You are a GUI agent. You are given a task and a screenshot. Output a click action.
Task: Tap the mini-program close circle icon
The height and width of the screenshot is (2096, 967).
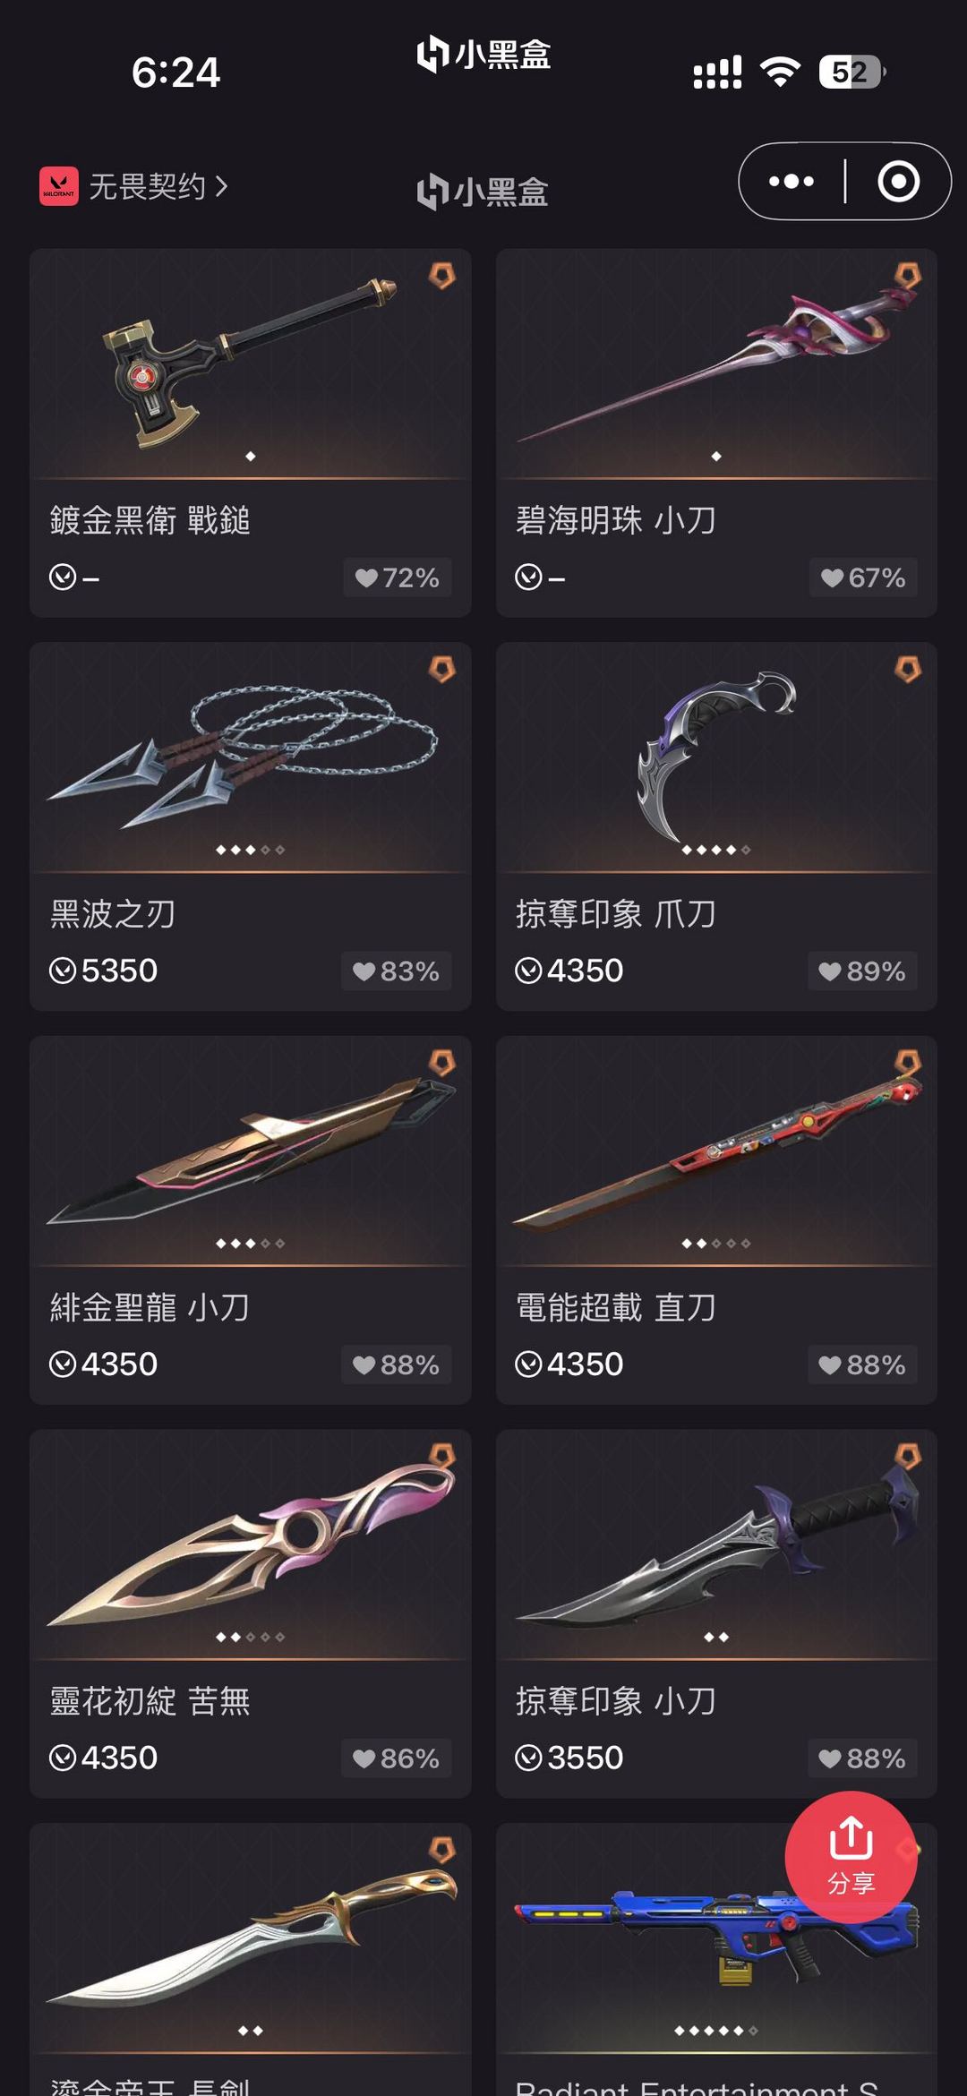coord(898,182)
